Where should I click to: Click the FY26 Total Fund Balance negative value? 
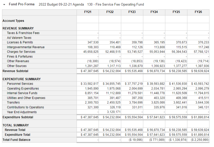pos(199,140)
